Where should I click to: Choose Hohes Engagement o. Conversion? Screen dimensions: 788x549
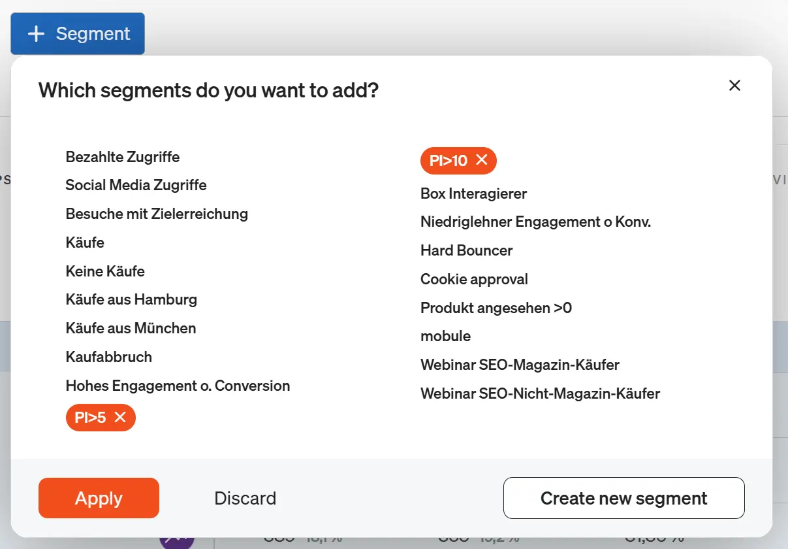point(178,386)
